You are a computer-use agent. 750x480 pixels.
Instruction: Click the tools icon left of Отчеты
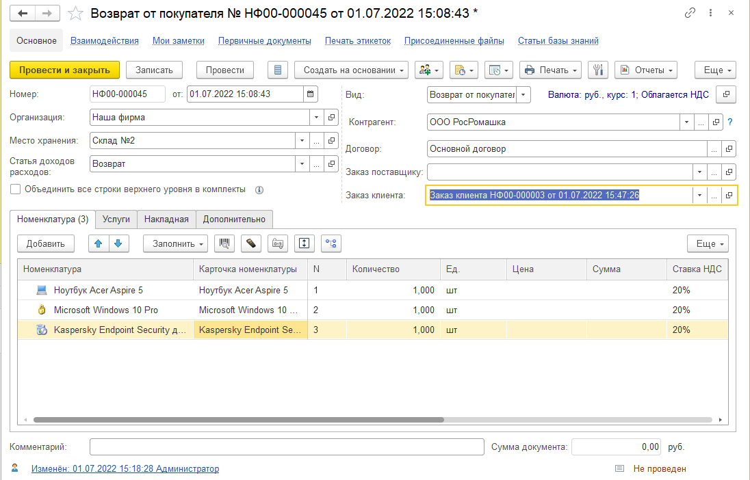coord(597,70)
